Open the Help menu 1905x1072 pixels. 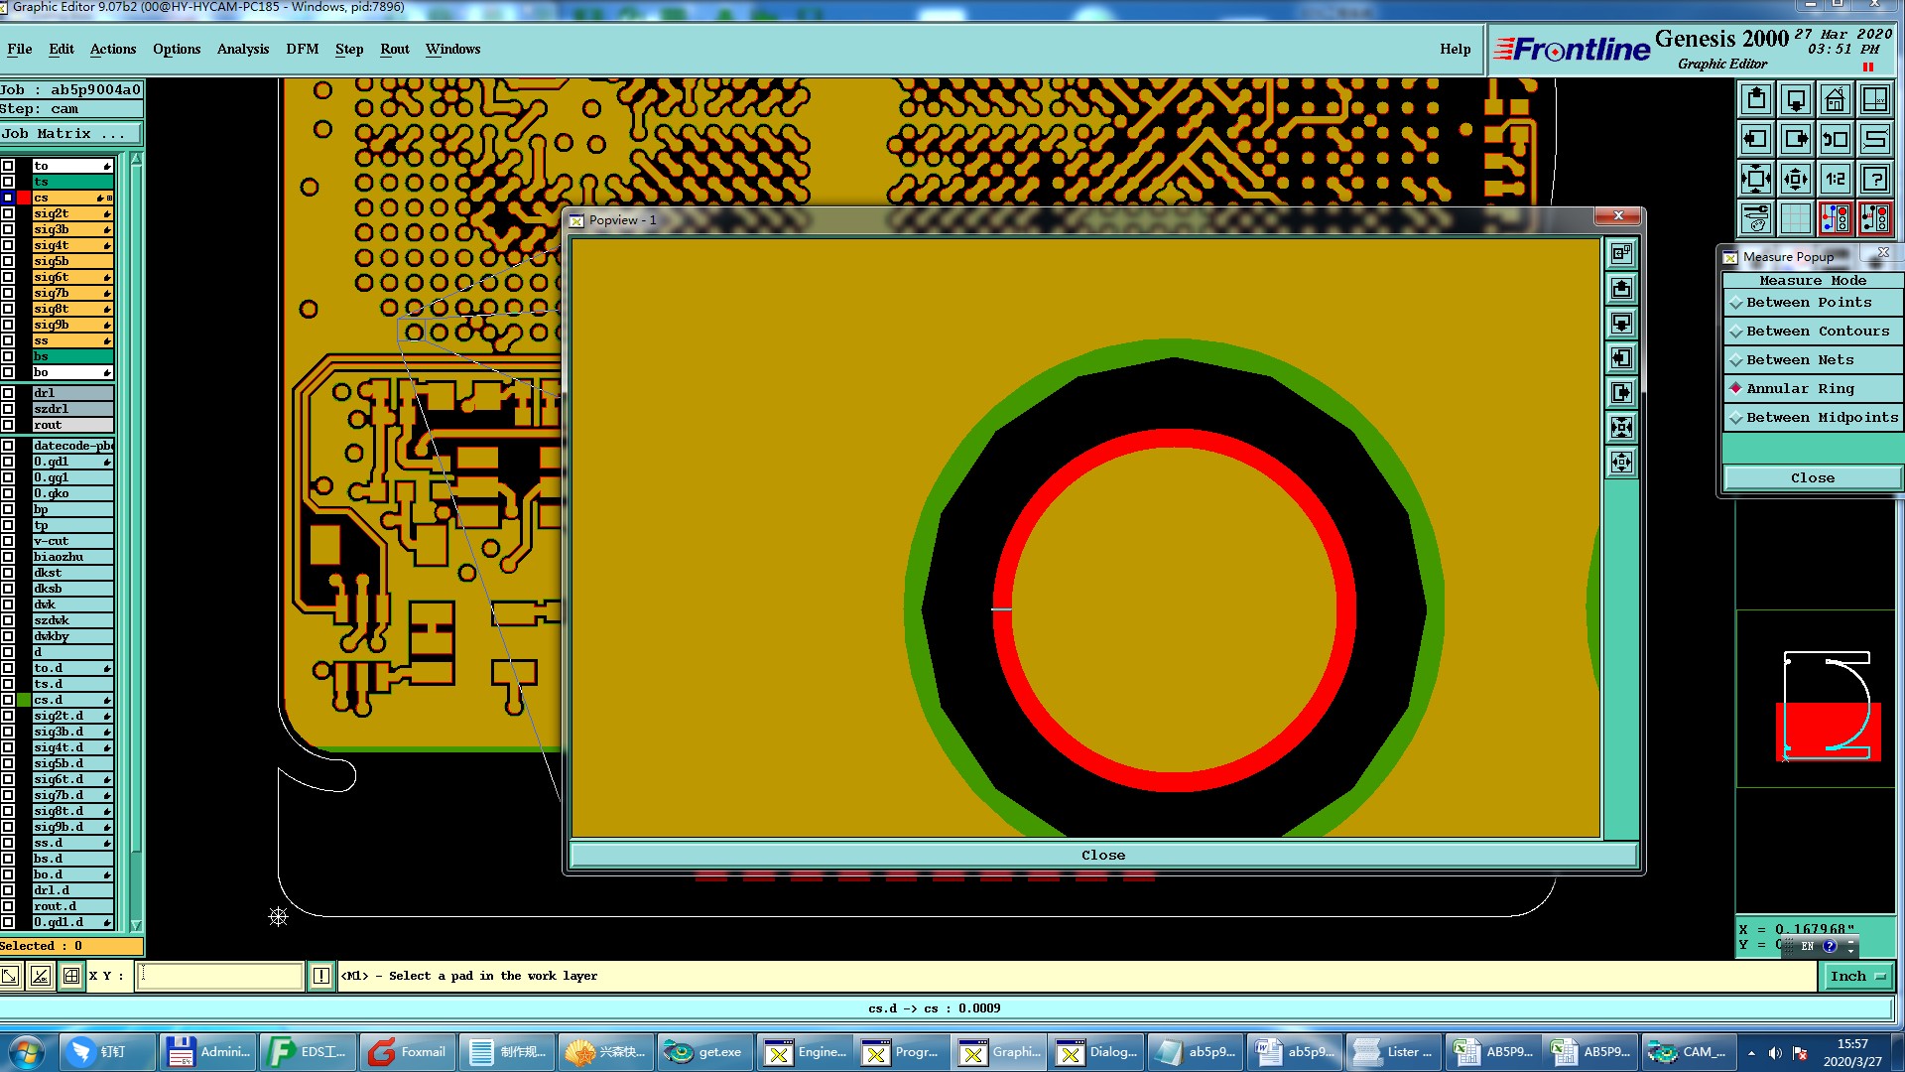pos(1456,50)
